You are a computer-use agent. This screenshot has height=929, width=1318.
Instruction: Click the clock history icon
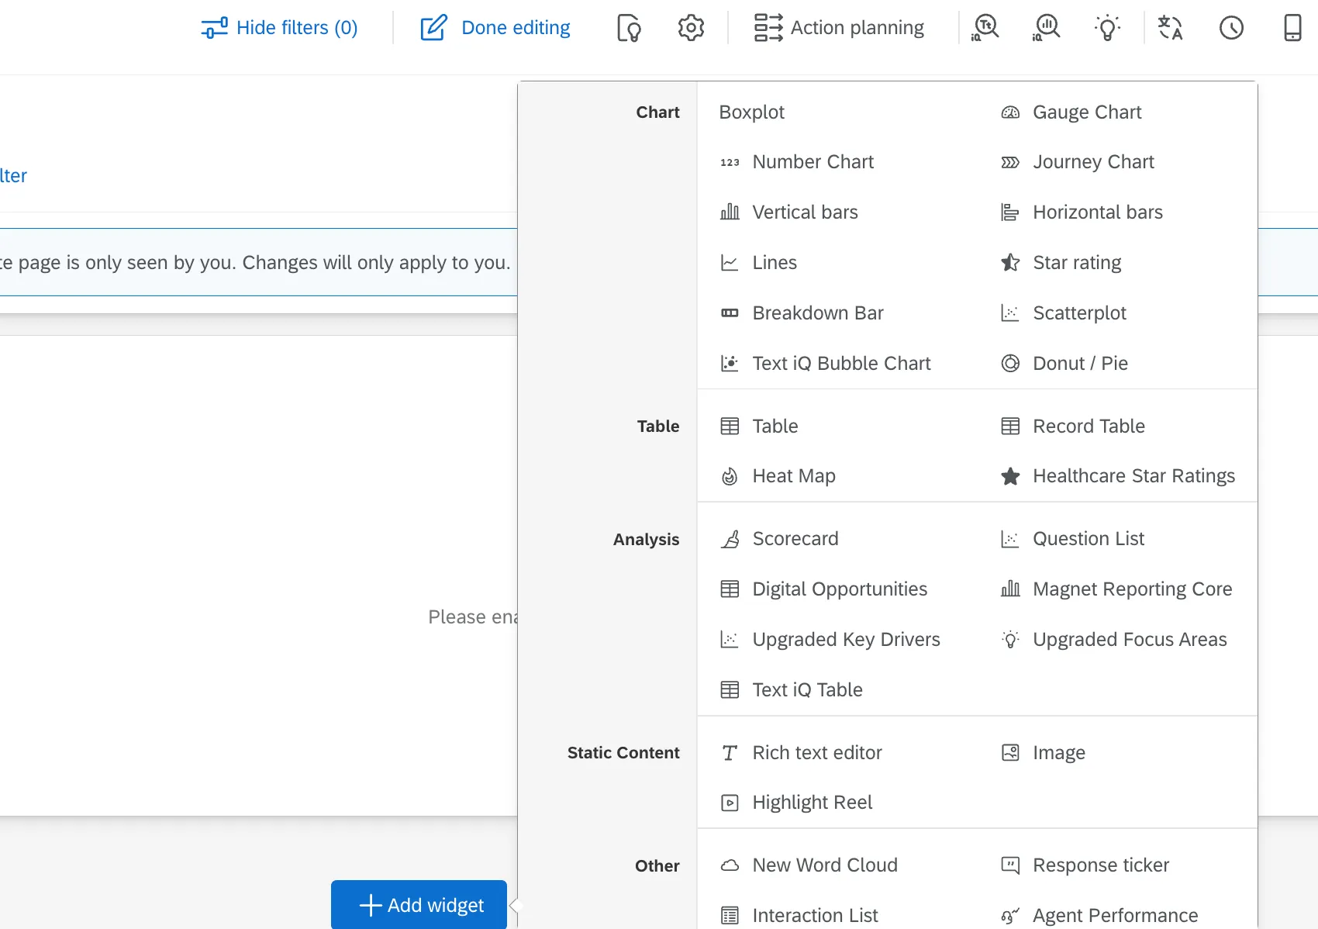1231,28
